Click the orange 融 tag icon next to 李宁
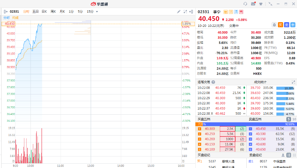 (x=225, y=12)
